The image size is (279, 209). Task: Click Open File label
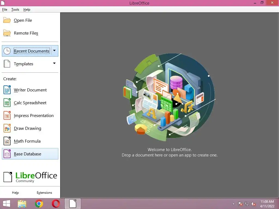[x=23, y=20]
